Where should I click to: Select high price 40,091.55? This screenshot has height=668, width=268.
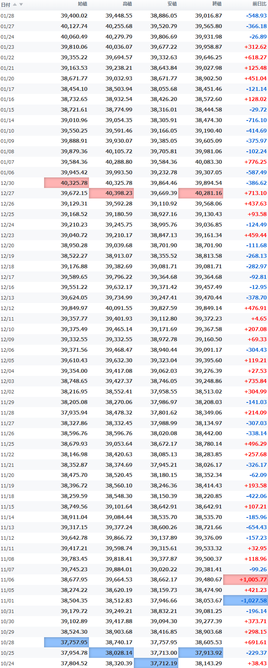119,308
